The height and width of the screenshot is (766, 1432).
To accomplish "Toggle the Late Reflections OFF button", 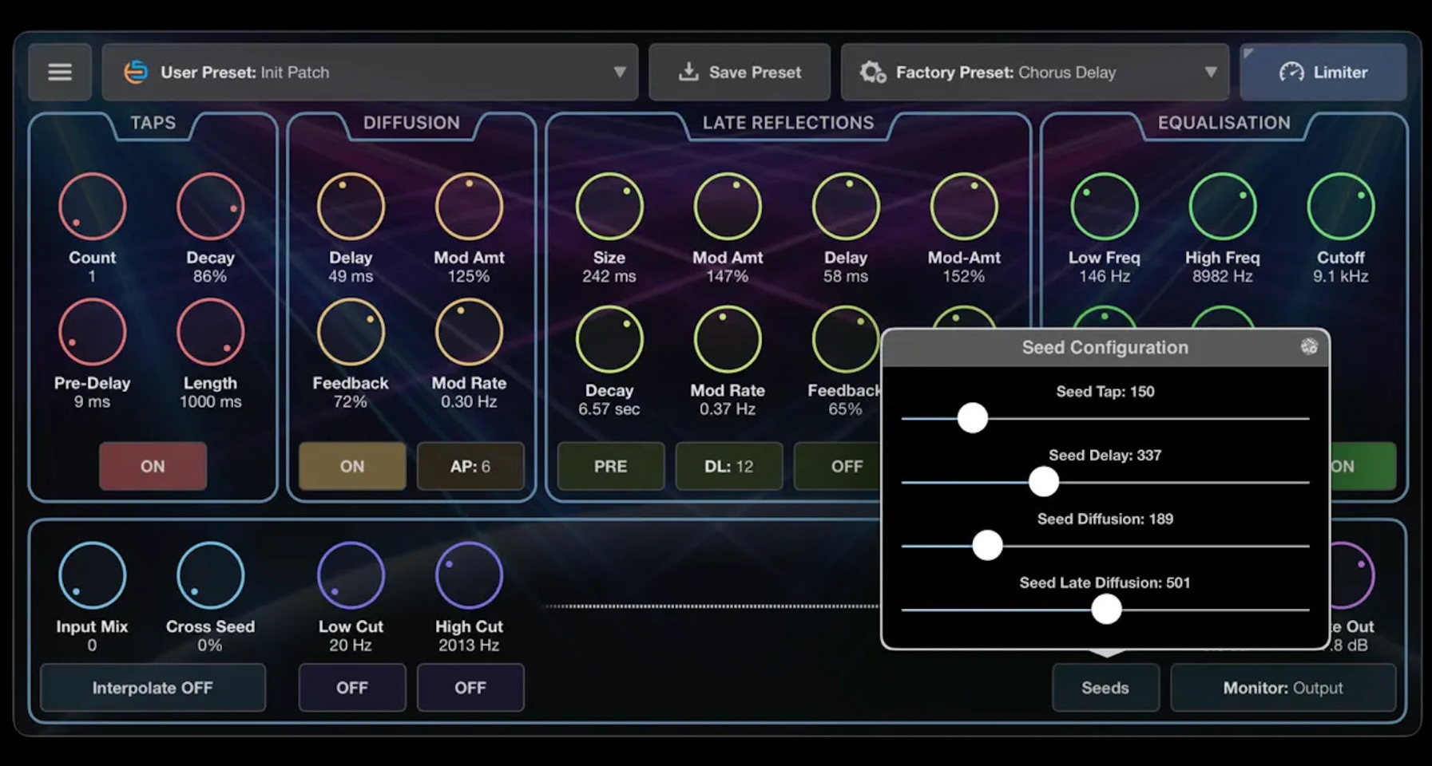I will (838, 466).
